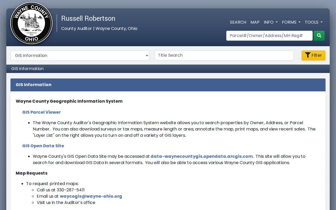
Task: Click the Parcel#/Owner/Address search field
Action: (x=269, y=36)
